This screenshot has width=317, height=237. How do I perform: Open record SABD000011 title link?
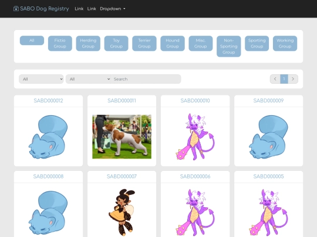point(122,101)
